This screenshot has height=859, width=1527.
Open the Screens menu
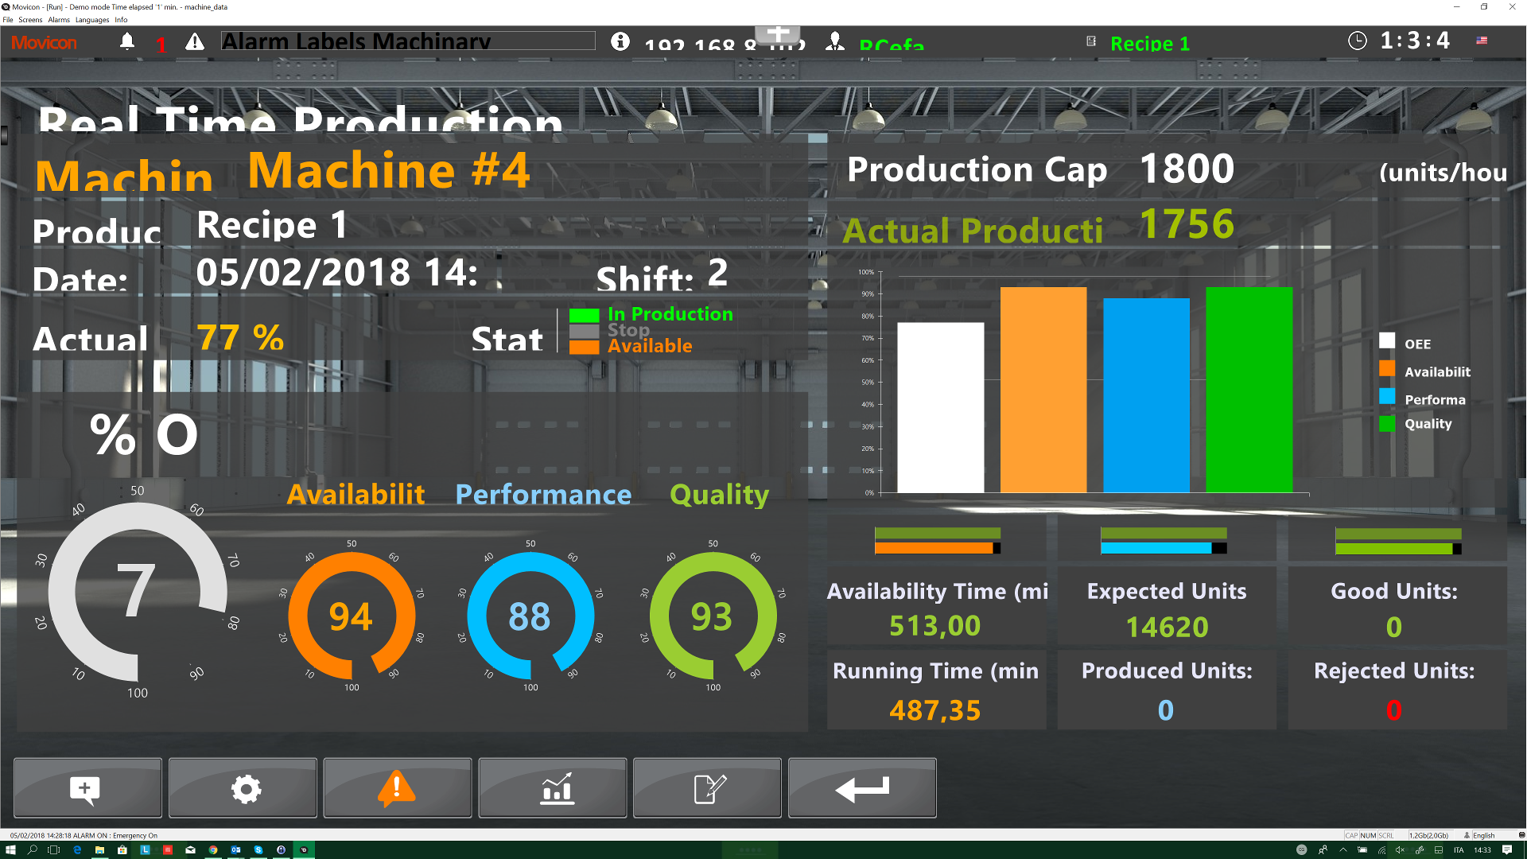click(x=30, y=20)
